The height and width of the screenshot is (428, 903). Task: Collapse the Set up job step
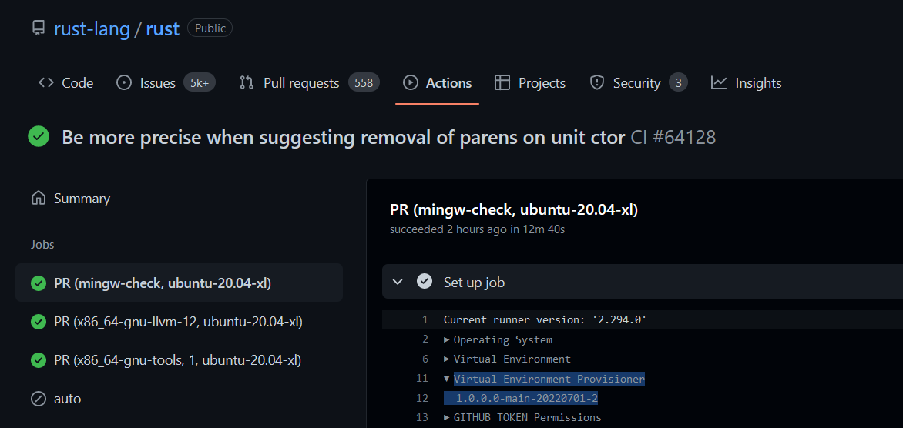(398, 282)
